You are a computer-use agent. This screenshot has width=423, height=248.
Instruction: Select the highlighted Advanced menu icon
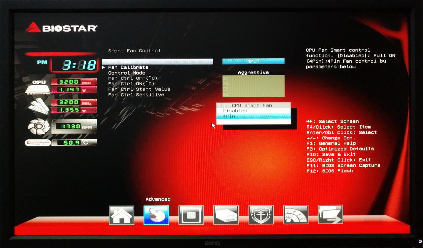[x=156, y=215]
